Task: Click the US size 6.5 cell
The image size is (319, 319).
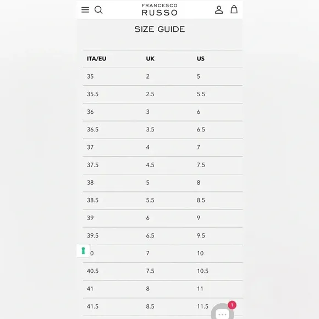Action: [x=201, y=129]
